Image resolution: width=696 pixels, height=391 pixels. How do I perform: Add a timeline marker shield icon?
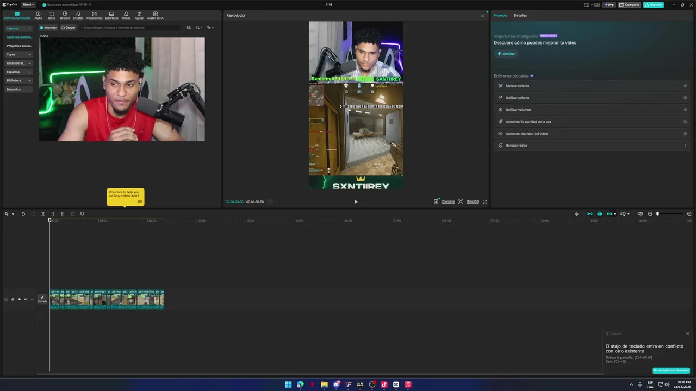82,213
